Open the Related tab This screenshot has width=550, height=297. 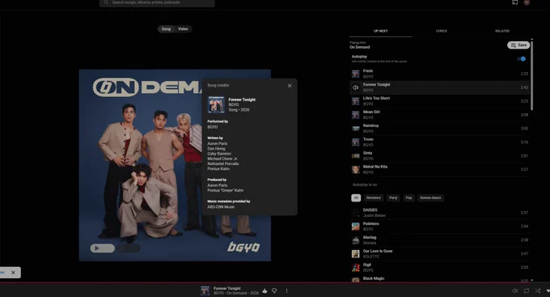502,32
